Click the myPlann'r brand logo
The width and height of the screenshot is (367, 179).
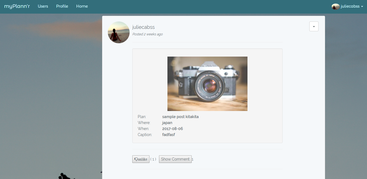[x=17, y=6]
